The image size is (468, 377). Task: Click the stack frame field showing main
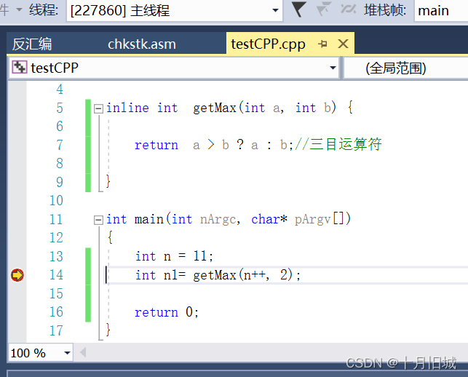(441, 10)
